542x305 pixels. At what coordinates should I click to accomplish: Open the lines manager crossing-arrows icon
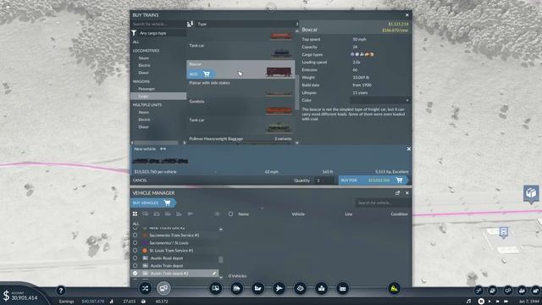[x=145, y=288]
